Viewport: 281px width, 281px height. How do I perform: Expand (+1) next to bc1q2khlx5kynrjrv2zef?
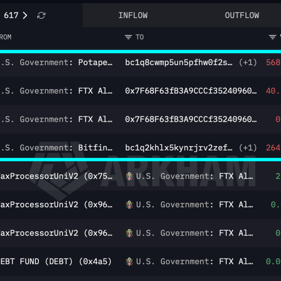tap(248, 148)
